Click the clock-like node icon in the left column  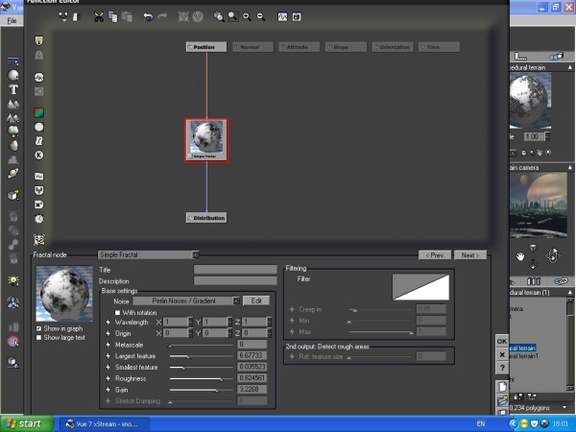(39, 219)
